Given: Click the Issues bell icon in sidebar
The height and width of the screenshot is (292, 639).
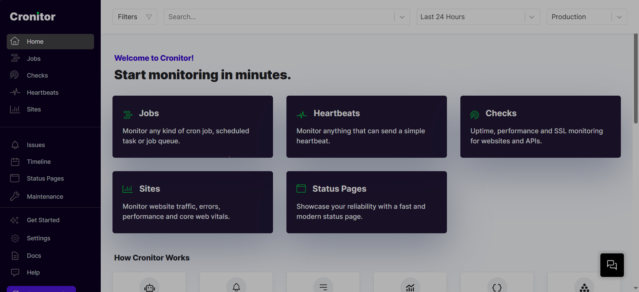Looking at the screenshot, I should (x=15, y=145).
